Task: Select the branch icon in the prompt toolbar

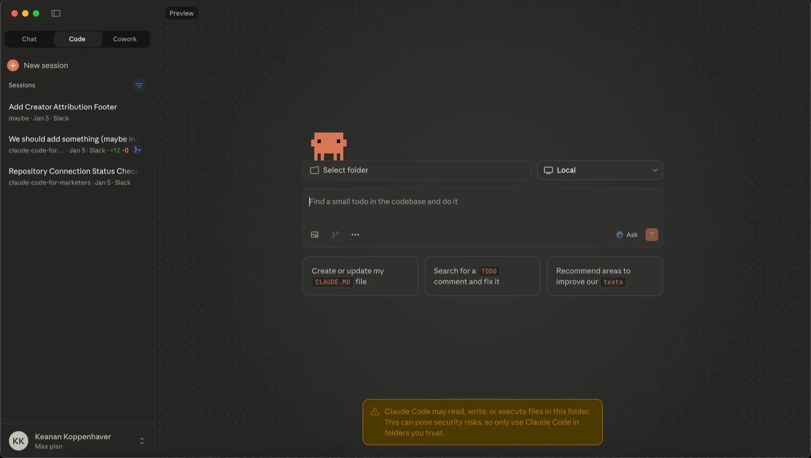Action: [335, 235]
